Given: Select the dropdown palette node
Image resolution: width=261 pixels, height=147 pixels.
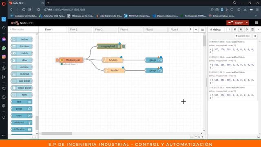Looking at the screenshot, I should [22, 46].
